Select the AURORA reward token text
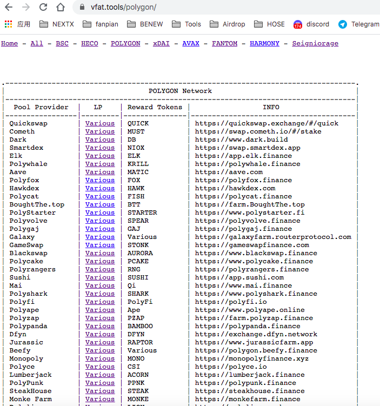Screen dimensions: 380x406 (140, 253)
